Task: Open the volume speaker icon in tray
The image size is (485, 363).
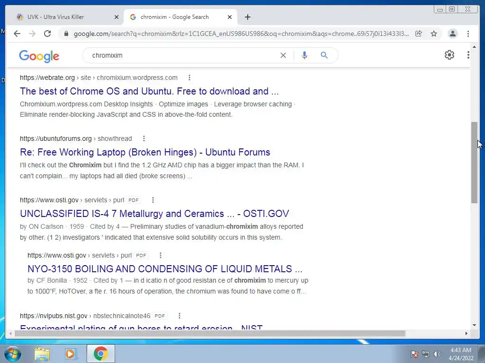Action: [x=437, y=354]
